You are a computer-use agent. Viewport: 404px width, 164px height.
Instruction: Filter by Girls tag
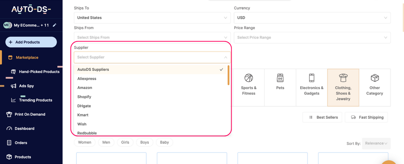pos(125,143)
